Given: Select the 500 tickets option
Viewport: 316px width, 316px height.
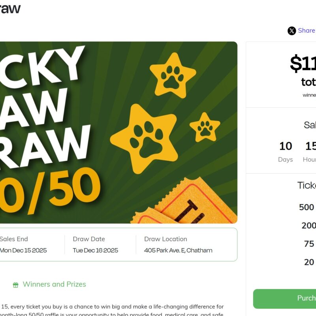Looking at the screenshot, I should coord(307,207).
